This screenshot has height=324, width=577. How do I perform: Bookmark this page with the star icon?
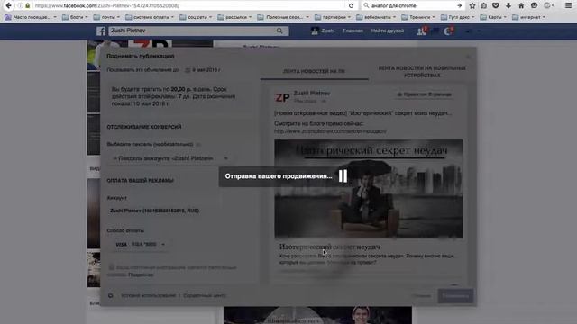pos(472,5)
